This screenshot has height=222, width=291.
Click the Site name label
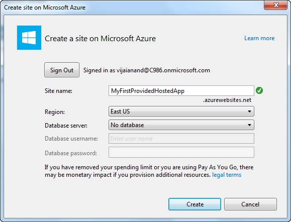pyautogui.click(x=58, y=91)
